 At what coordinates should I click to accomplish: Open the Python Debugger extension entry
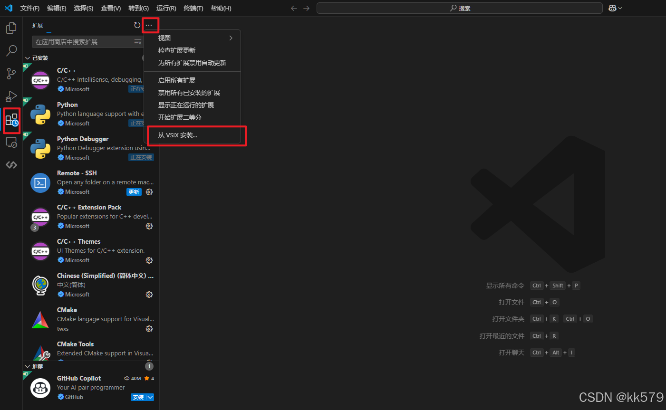click(x=91, y=148)
